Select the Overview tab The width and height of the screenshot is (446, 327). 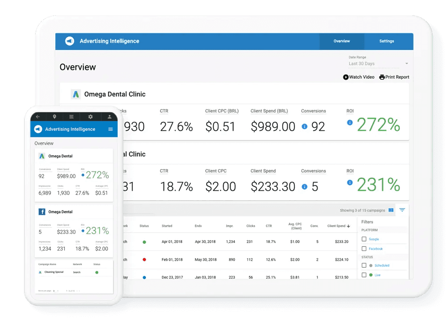(342, 41)
